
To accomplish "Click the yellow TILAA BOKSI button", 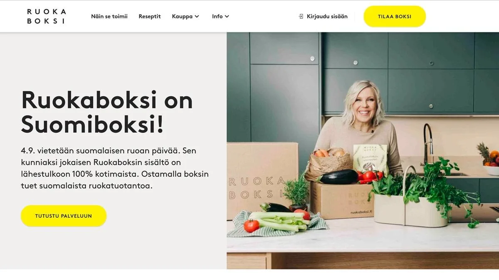I will pyautogui.click(x=395, y=17).
